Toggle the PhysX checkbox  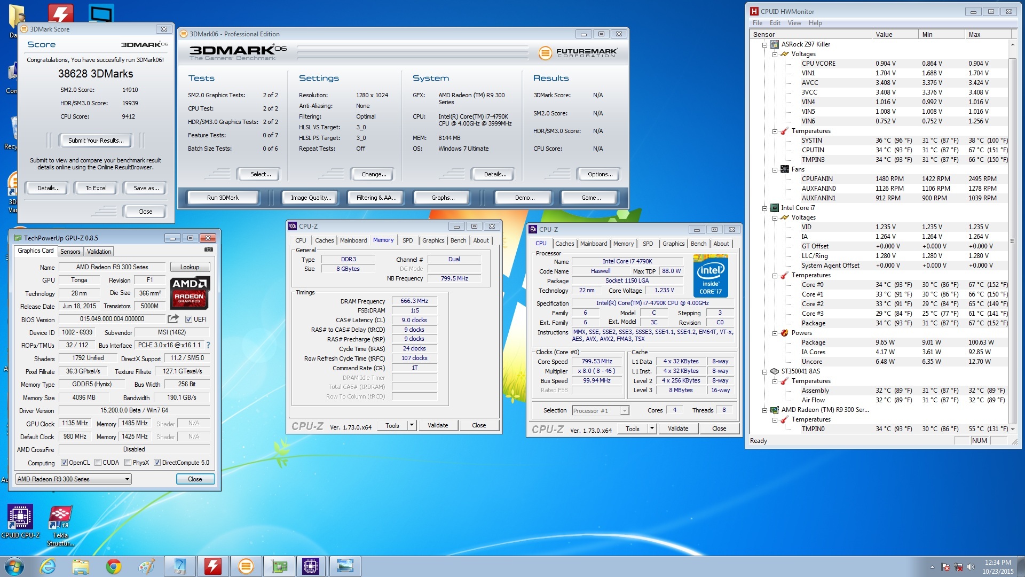pyautogui.click(x=128, y=463)
